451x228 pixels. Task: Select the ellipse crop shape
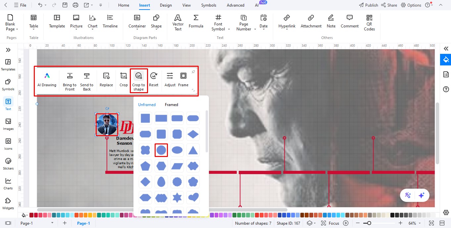pyautogui.click(x=177, y=150)
